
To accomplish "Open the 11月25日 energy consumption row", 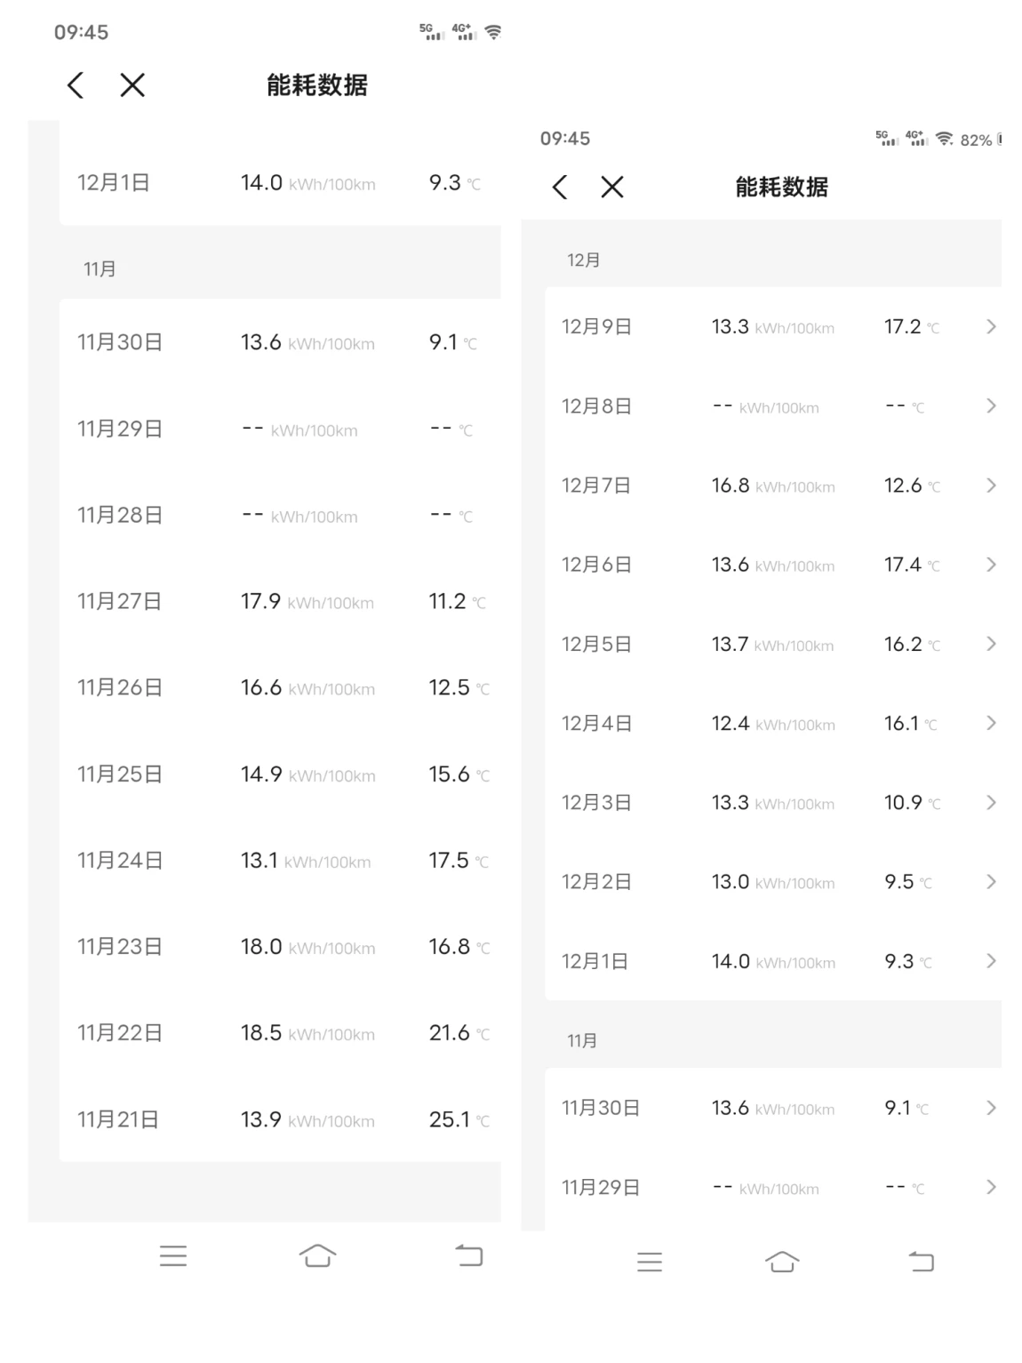I will pos(280,774).
